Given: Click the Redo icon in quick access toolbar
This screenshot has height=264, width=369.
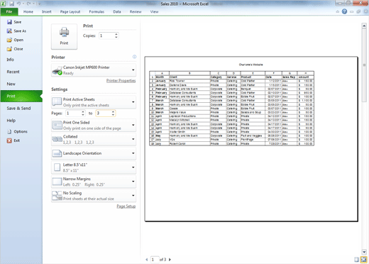Looking at the screenshot, I should tap(29, 4).
